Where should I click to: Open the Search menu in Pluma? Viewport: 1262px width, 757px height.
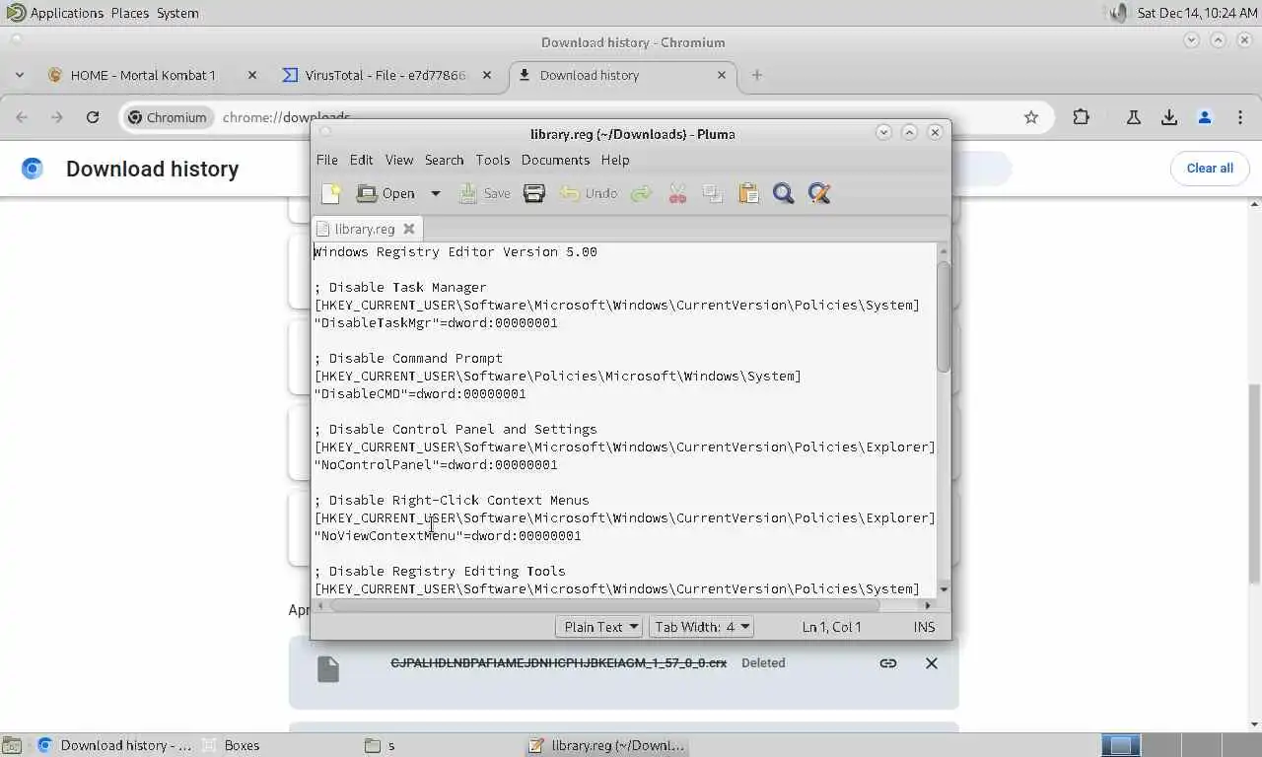click(x=444, y=160)
